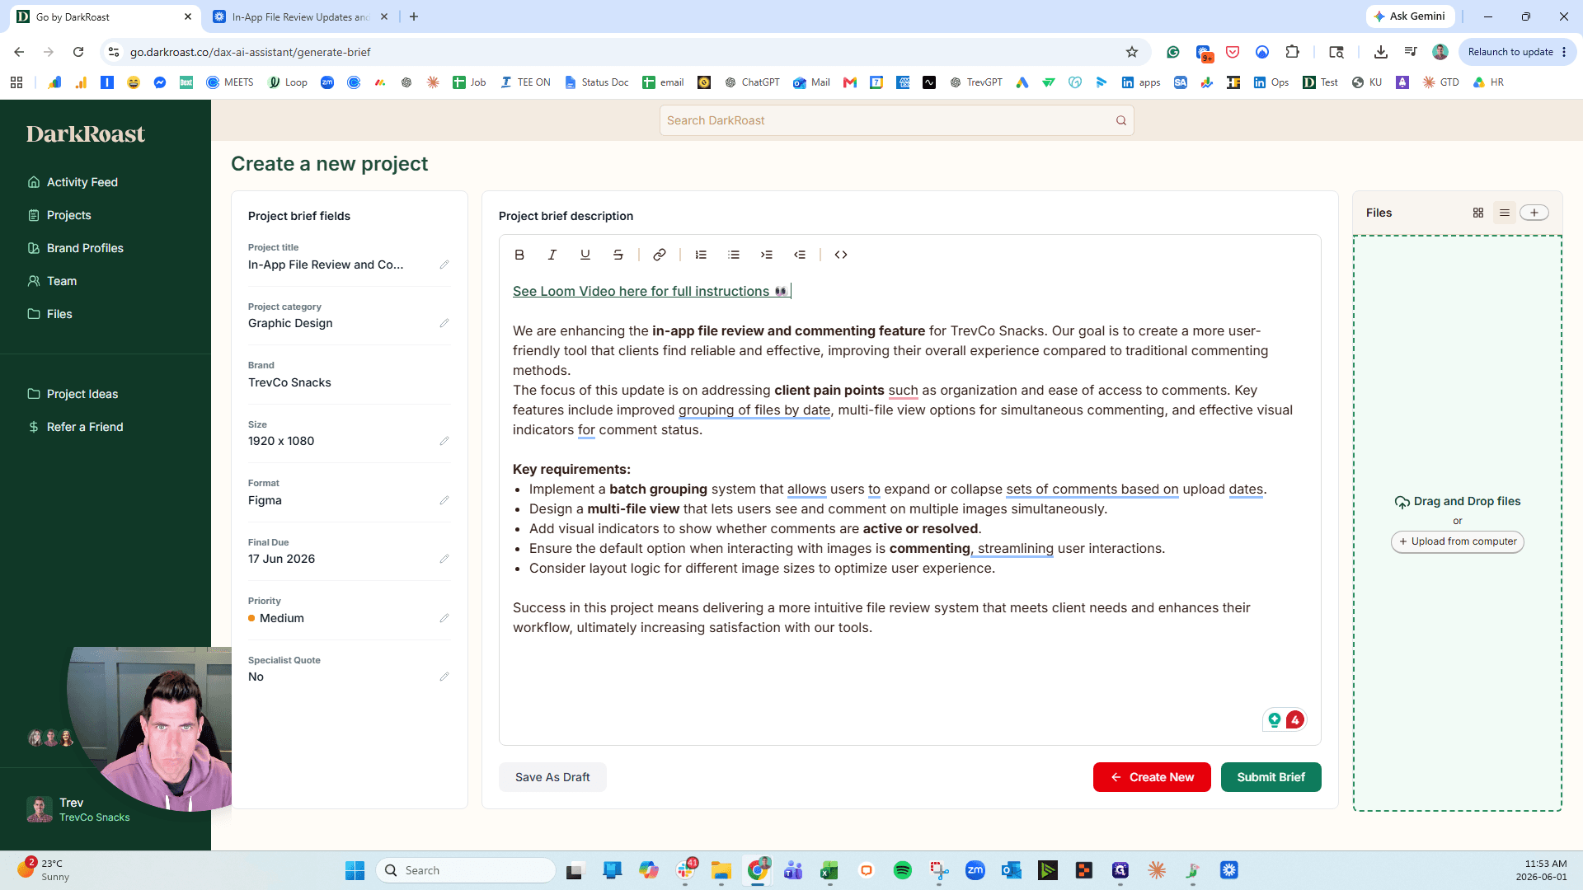Open the Windows Start menu
Viewport: 1583px width, 890px height.
[x=355, y=870]
